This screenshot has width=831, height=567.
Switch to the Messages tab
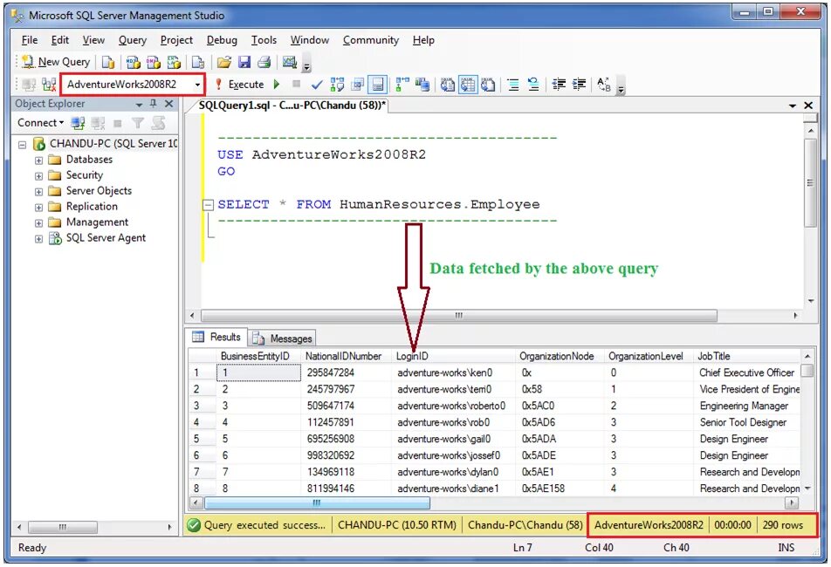283,338
